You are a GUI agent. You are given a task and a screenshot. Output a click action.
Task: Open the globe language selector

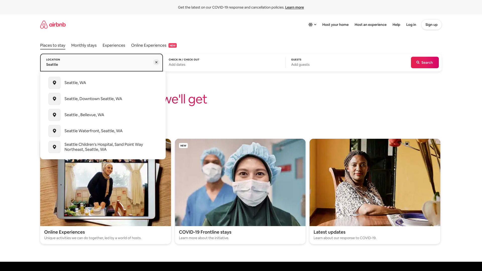312,25
